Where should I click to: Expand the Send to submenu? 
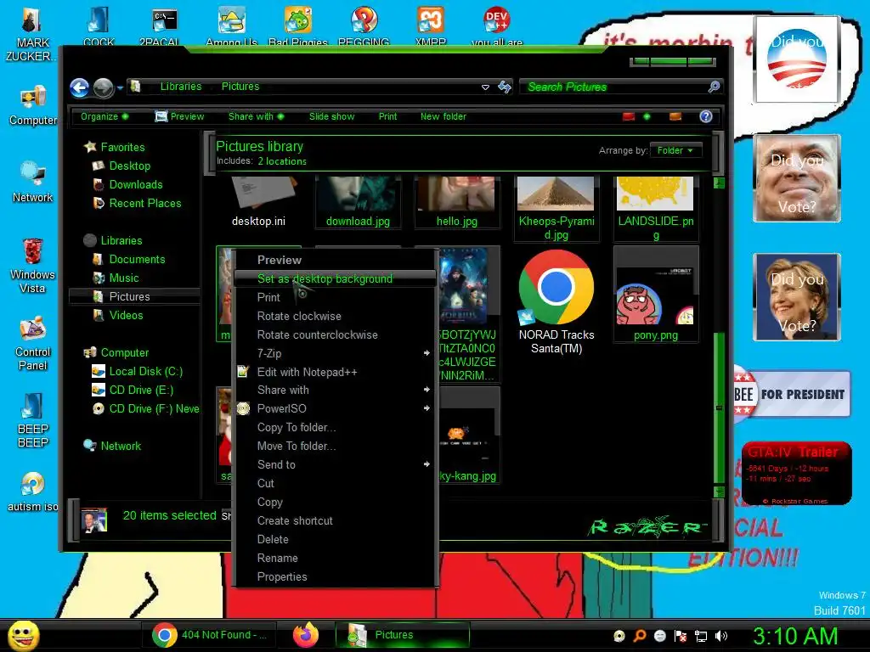click(x=335, y=464)
